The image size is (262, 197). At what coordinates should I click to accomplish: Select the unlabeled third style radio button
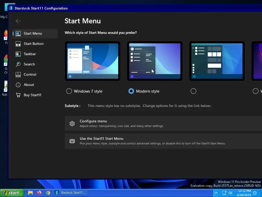click(193, 91)
